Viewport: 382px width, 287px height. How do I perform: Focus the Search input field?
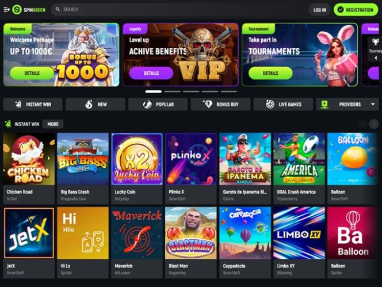point(178,10)
